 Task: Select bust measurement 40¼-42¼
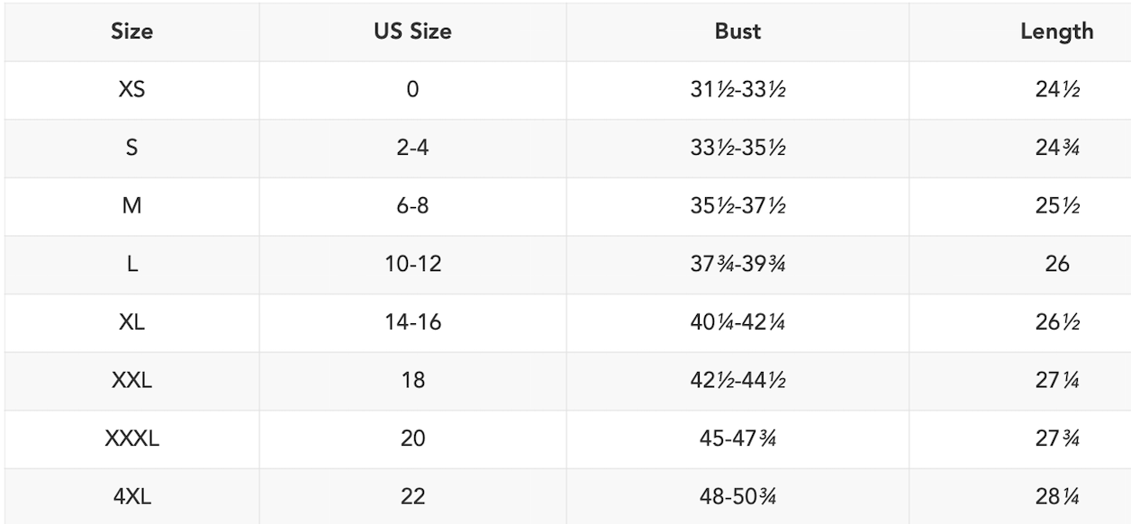point(737,322)
